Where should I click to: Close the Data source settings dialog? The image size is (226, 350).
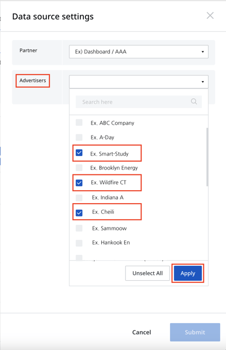pyautogui.click(x=210, y=16)
